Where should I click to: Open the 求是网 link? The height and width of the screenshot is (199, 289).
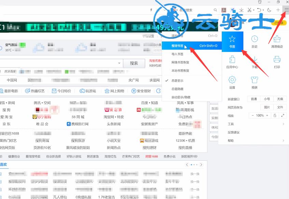[x=154, y=80]
